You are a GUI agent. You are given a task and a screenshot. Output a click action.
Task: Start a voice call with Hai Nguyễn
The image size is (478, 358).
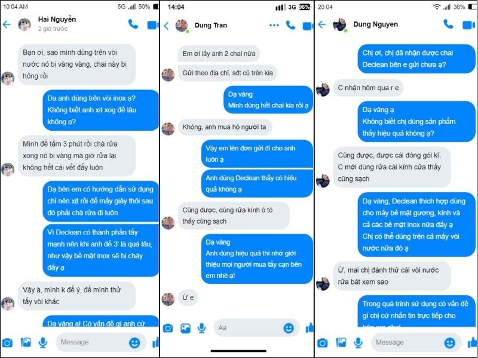pyautogui.click(x=133, y=24)
